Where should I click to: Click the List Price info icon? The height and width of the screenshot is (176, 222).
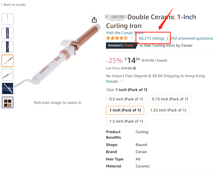point(134,68)
